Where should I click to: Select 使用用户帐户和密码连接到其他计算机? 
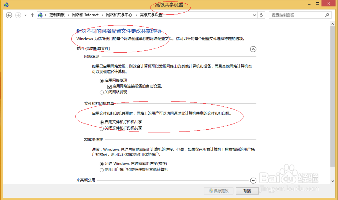tap(101, 170)
